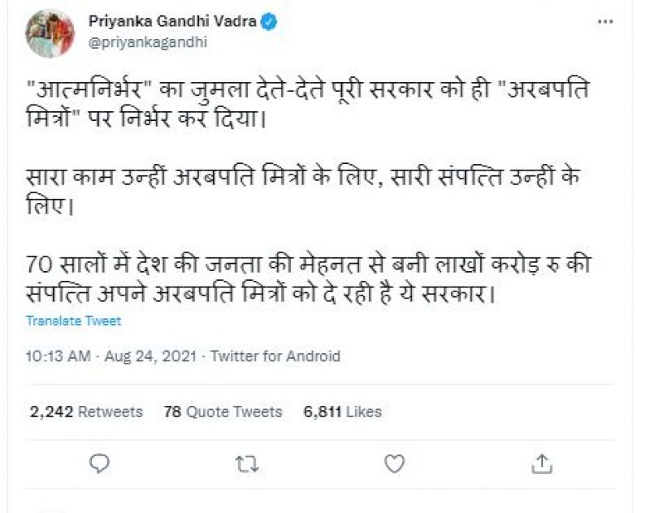Click the Translate Tweet link

73,321
